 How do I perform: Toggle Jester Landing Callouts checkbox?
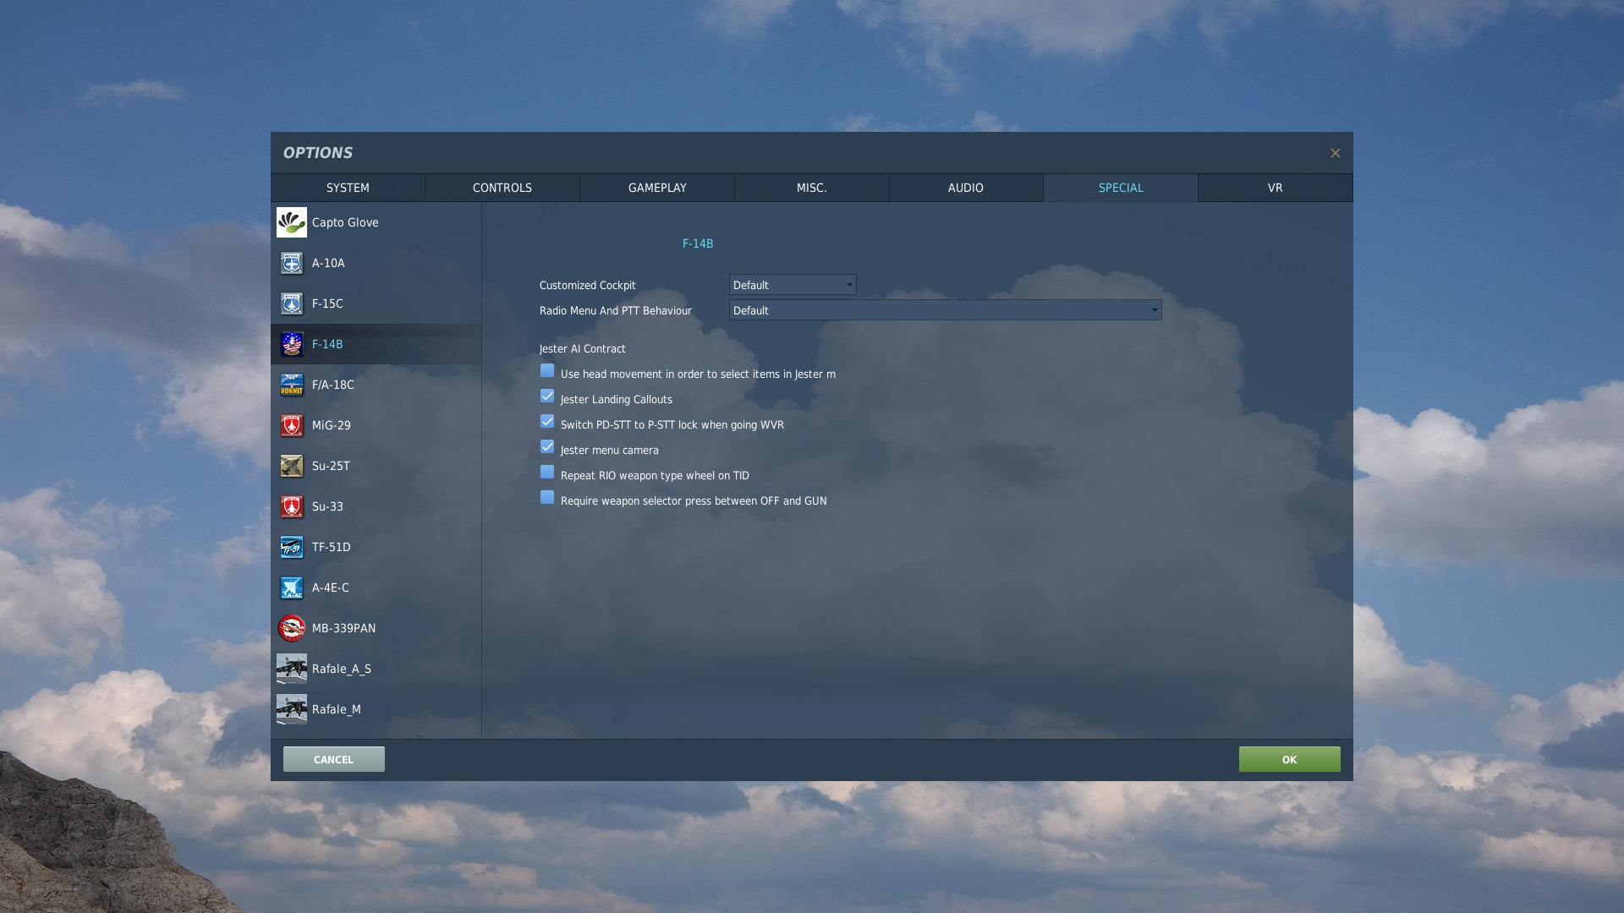pyautogui.click(x=547, y=396)
